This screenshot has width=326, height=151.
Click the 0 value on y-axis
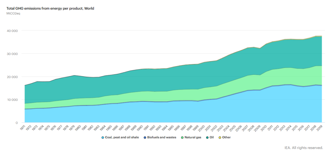pos(17,123)
